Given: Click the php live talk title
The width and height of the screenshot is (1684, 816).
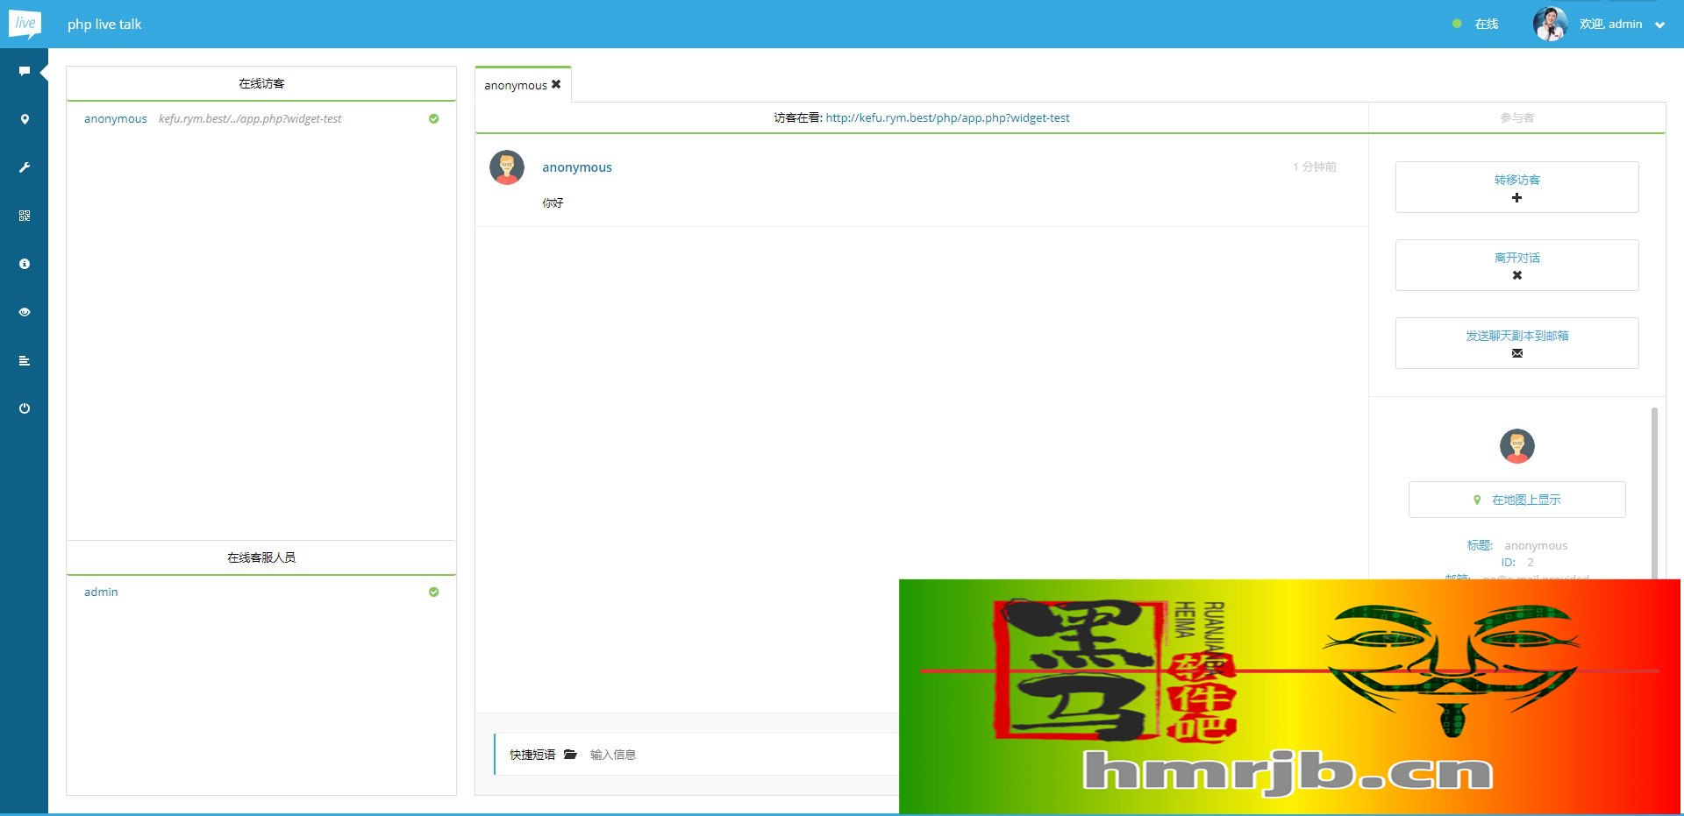Looking at the screenshot, I should tap(104, 24).
